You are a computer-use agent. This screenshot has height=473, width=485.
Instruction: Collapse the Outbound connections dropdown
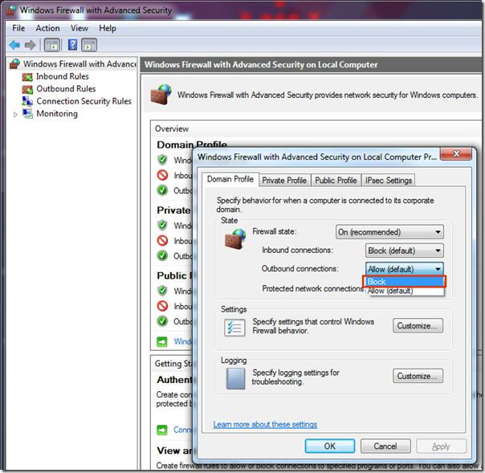point(404,269)
